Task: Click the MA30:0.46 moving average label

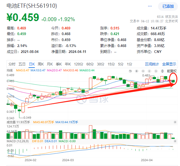Action: click(71, 70)
